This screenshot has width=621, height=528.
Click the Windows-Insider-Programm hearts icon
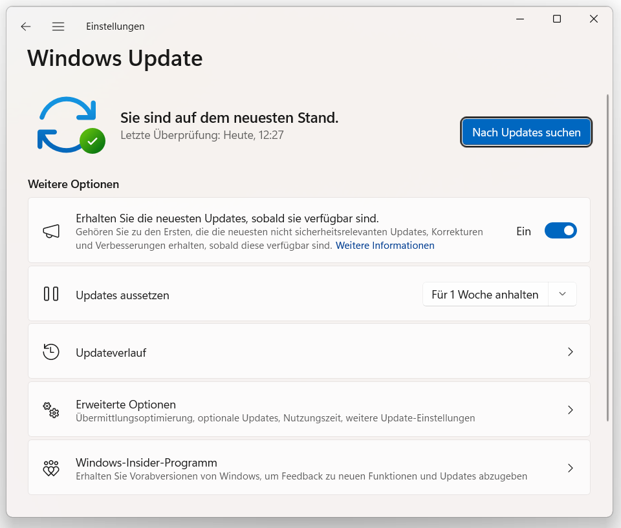pyautogui.click(x=51, y=469)
